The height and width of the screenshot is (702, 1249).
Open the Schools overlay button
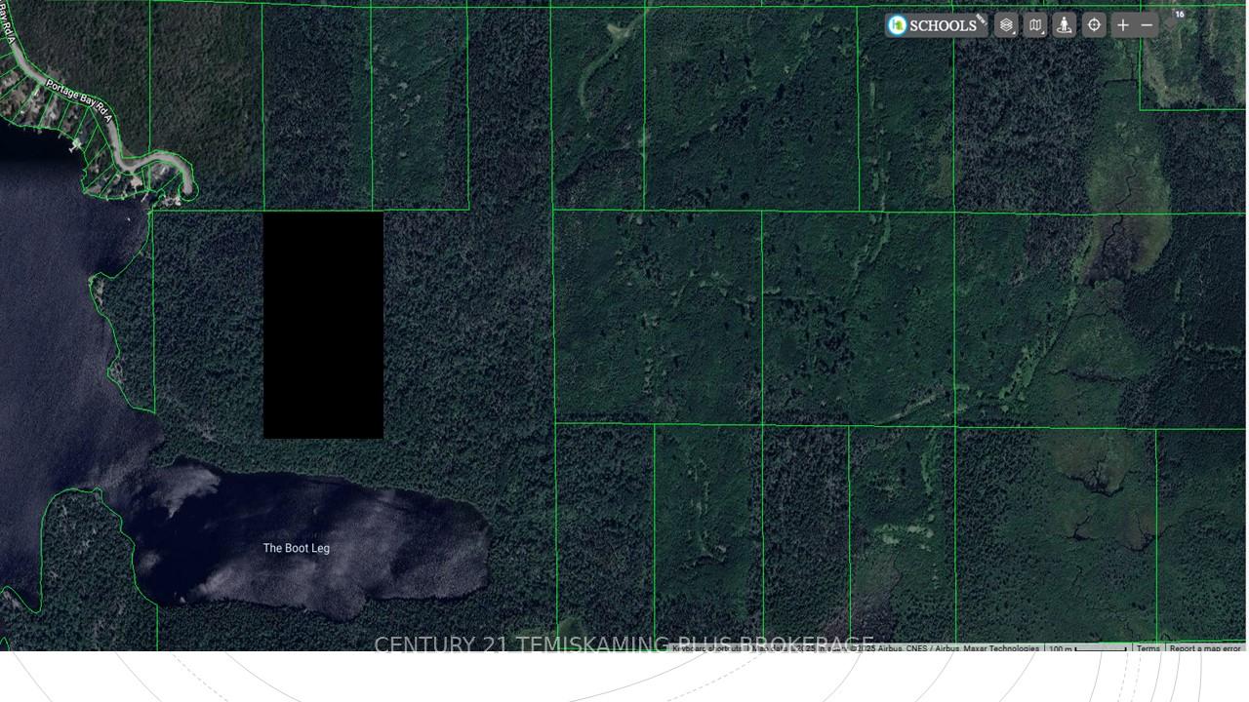pyautogui.click(x=937, y=25)
